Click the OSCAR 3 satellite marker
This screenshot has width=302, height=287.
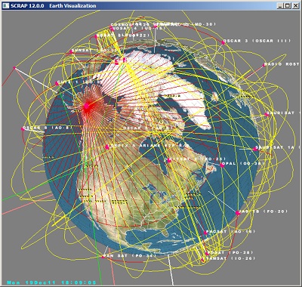pos(223,42)
